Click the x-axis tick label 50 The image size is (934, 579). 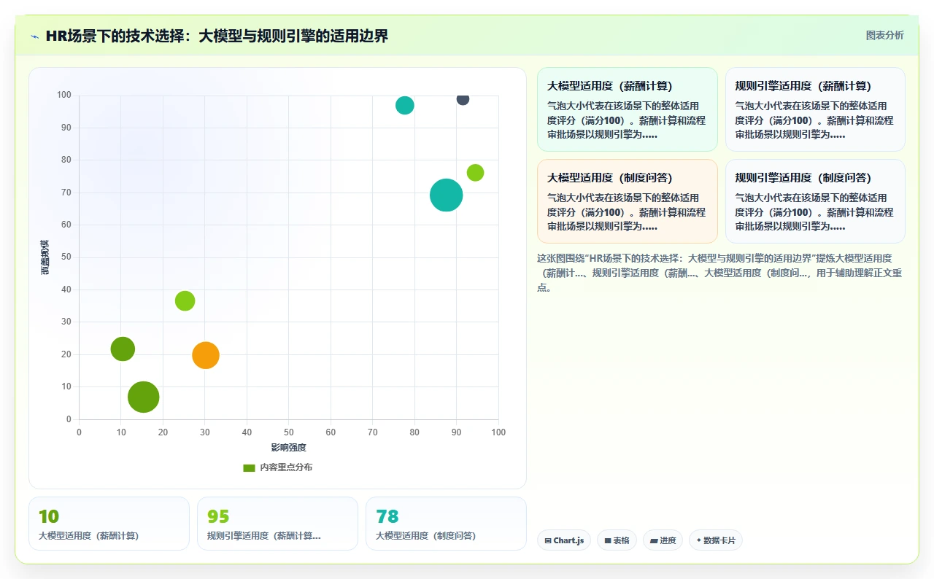tap(289, 432)
